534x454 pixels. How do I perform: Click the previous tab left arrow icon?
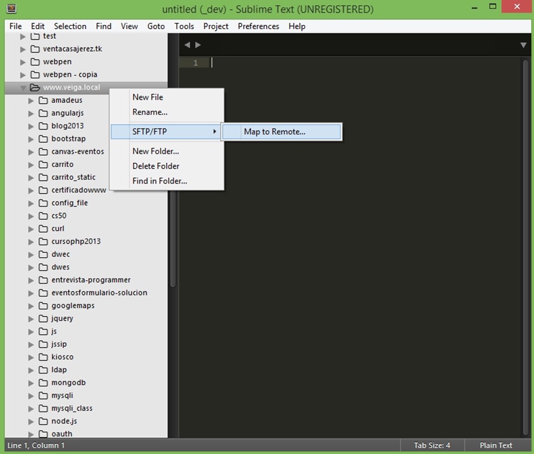(x=187, y=45)
